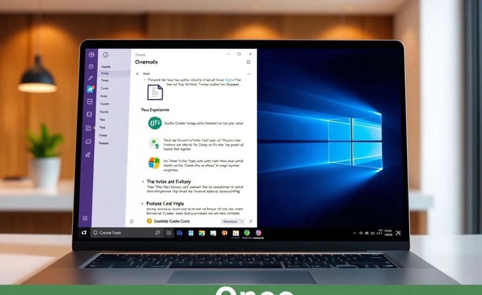Image resolution: width=482 pixels, height=295 pixels.
Task: Select the pen tool in the purple sidebar
Action: [90, 78]
